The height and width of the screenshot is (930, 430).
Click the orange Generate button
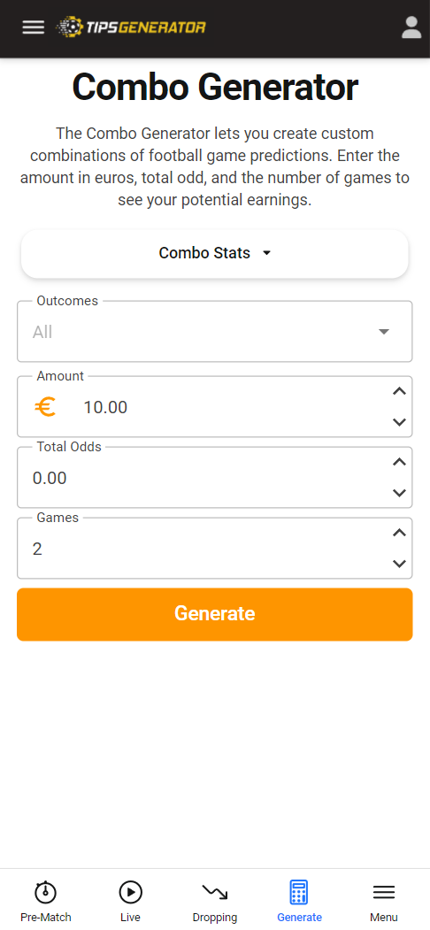215,614
